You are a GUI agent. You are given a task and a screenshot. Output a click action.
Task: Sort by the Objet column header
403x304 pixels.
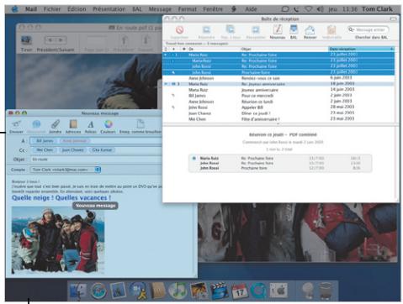pyautogui.click(x=284, y=49)
